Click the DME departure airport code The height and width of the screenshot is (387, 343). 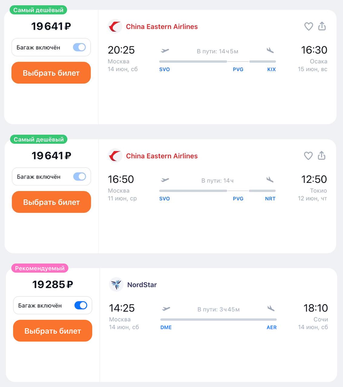tap(166, 327)
